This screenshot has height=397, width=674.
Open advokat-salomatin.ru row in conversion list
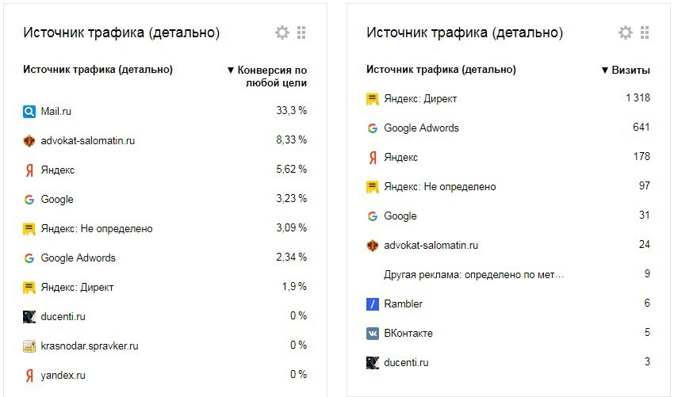coord(165,140)
